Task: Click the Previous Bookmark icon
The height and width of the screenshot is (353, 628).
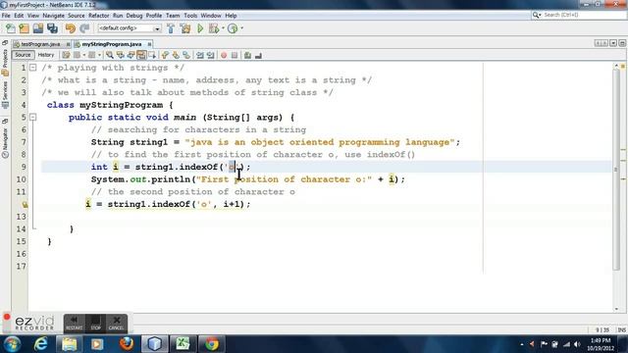Action: tap(165, 55)
